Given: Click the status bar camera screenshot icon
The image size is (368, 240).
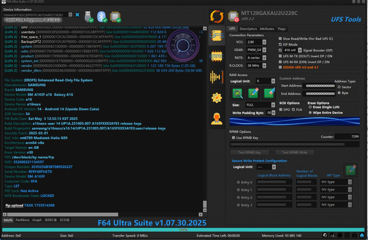Looking at the screenshot, I should click(x=355, y=235).
